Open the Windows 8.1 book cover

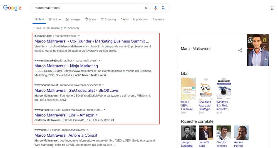224,89
